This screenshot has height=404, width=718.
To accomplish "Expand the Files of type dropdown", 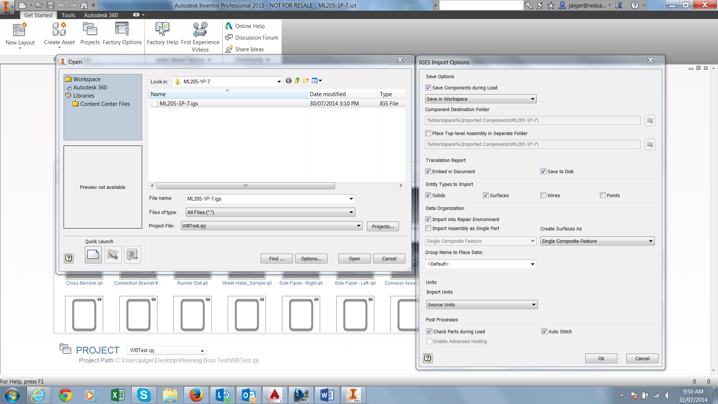I will (270, 212).
